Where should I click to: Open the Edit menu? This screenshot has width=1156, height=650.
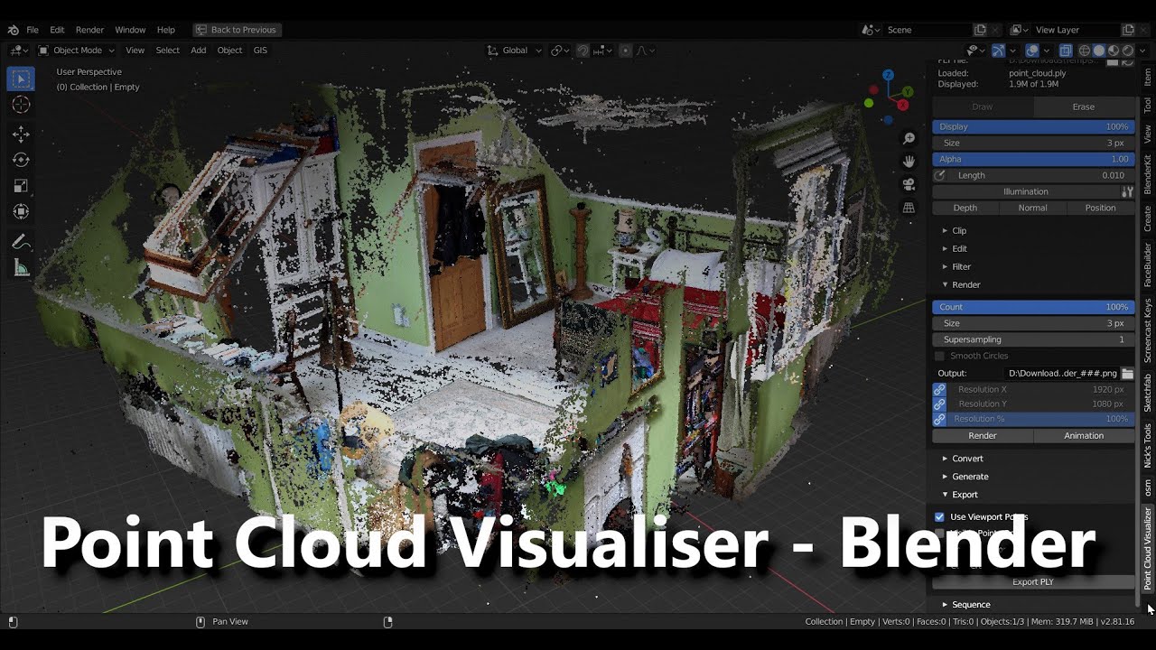[x=57, y=30]
